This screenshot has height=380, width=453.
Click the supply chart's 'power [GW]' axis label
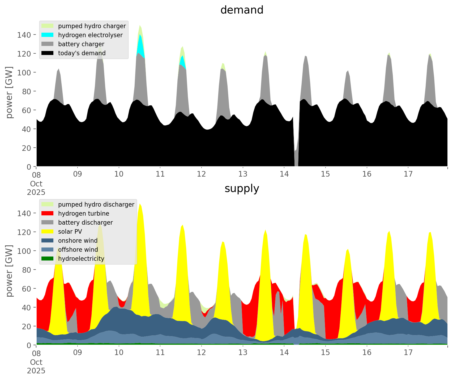9,271
